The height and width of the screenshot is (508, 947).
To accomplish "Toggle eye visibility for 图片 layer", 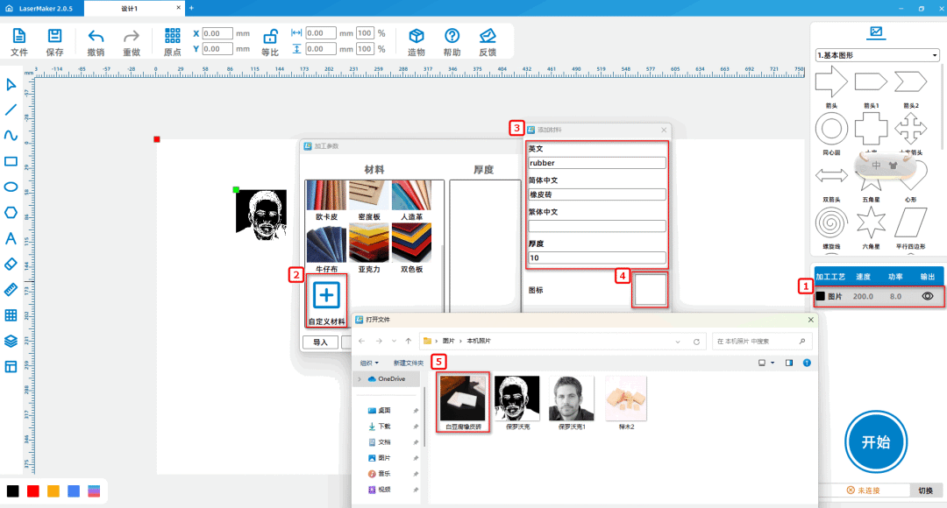I will point(927,297).
